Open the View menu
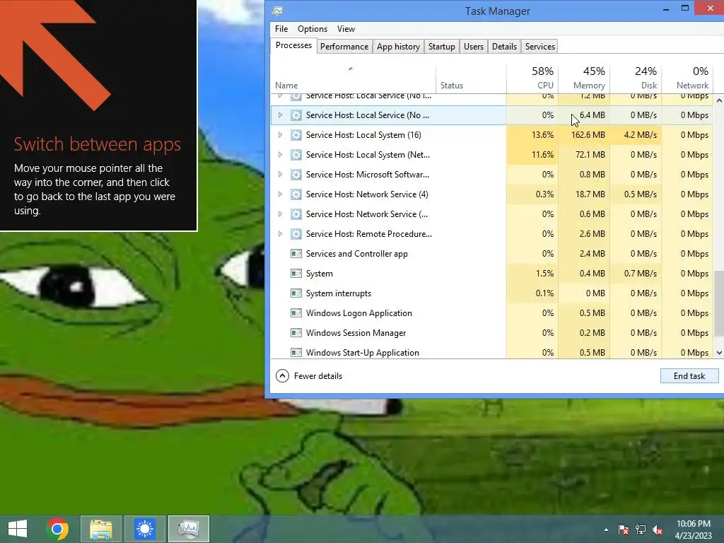Screen dimensions: 724x543 pyautogui.click(x=346, y=28)
